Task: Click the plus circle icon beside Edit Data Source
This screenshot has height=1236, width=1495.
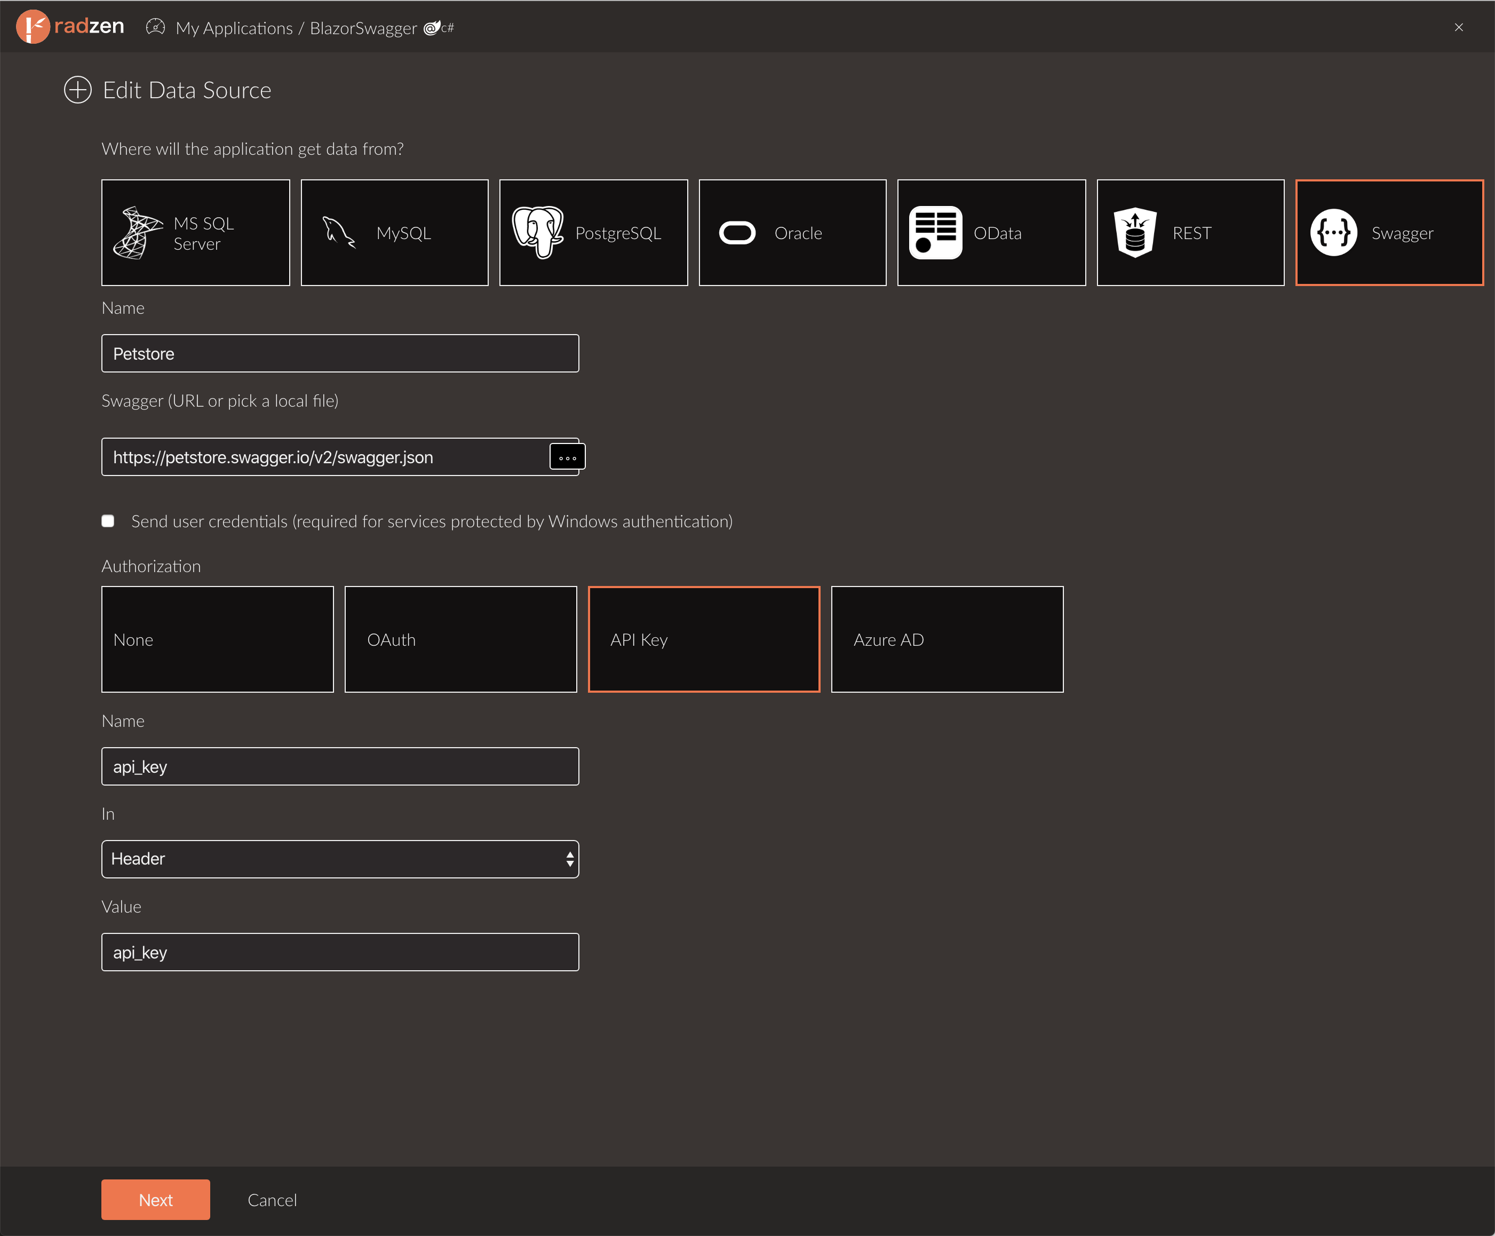Action: click(x=77, y=90)
